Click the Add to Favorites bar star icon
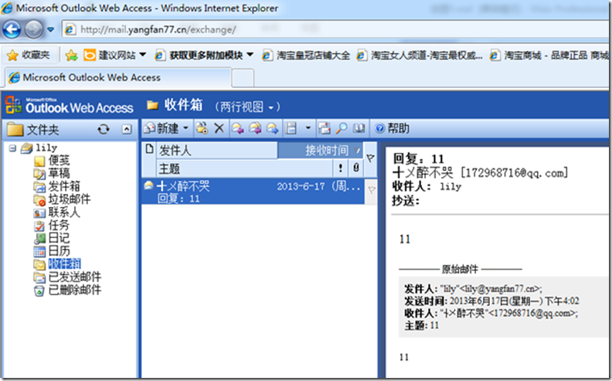This screenshot has width=612, height=381. click(x=71, y=56)
